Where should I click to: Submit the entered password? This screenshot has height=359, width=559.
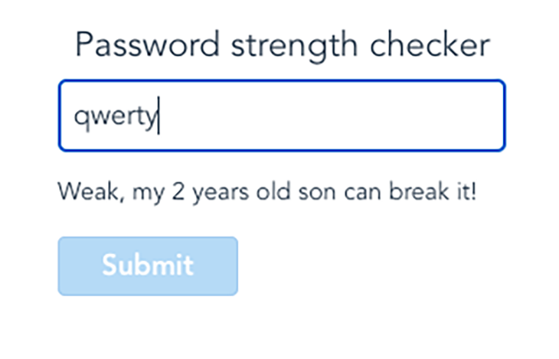tap(148, 266)
